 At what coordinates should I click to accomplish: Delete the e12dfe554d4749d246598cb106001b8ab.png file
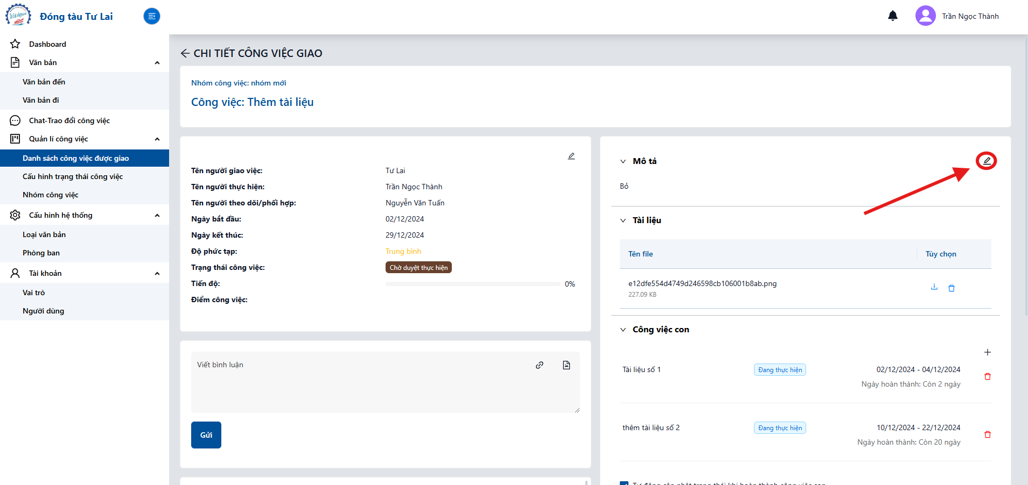pos(952,288)
